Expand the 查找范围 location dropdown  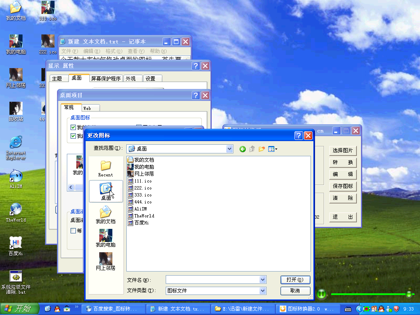(229, 148)
